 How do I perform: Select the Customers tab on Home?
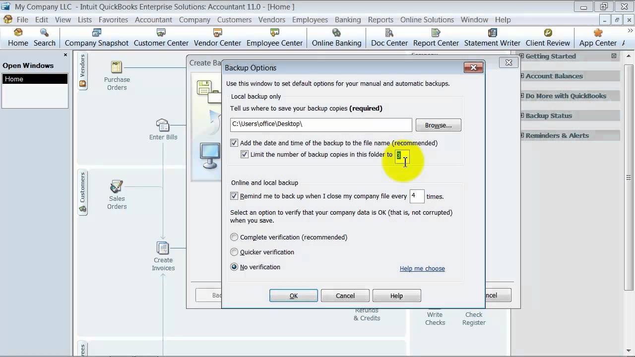(82, 192)
